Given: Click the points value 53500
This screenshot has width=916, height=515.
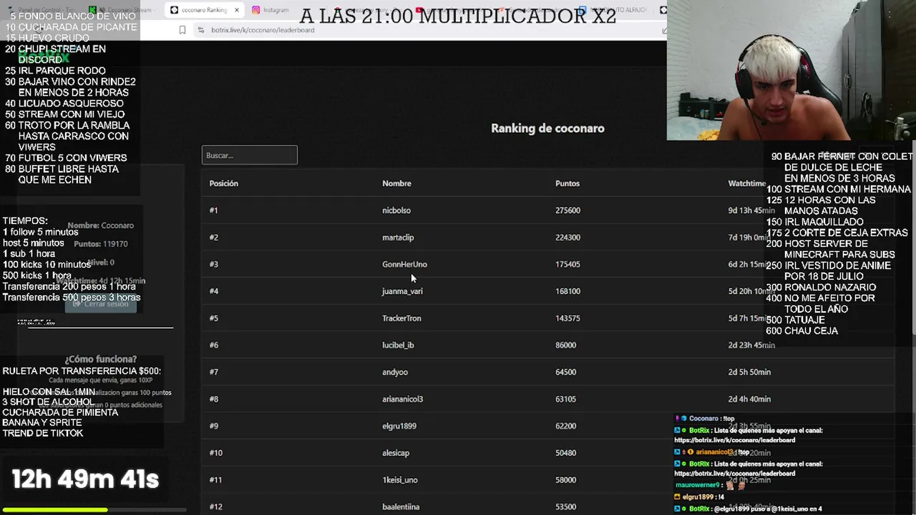Looking at the screenshot, I should click(565, 507).
